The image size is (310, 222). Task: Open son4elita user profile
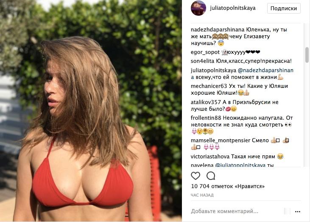pyautogui.click(x=202, y=61)
